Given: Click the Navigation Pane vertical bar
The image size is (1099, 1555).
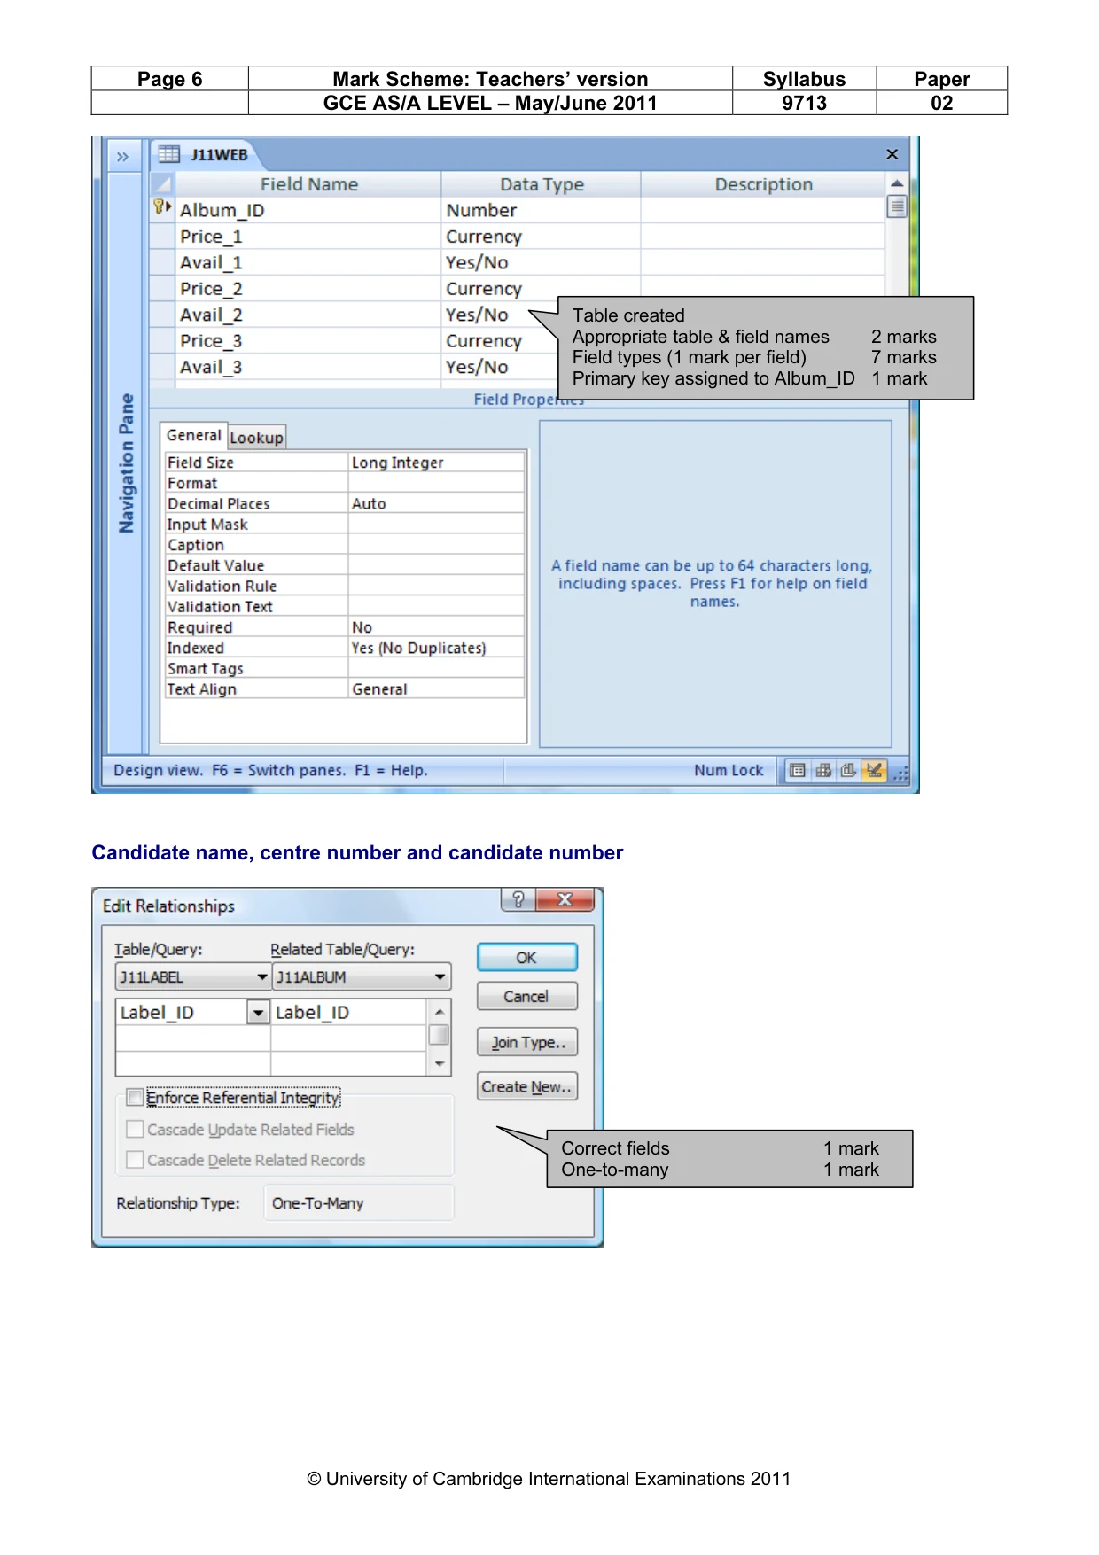Looking at the screenshot, I should 126,463.
